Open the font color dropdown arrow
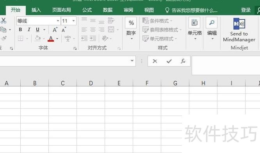The width and height of the screenshot is (260, 153). [x=57, y=39]
